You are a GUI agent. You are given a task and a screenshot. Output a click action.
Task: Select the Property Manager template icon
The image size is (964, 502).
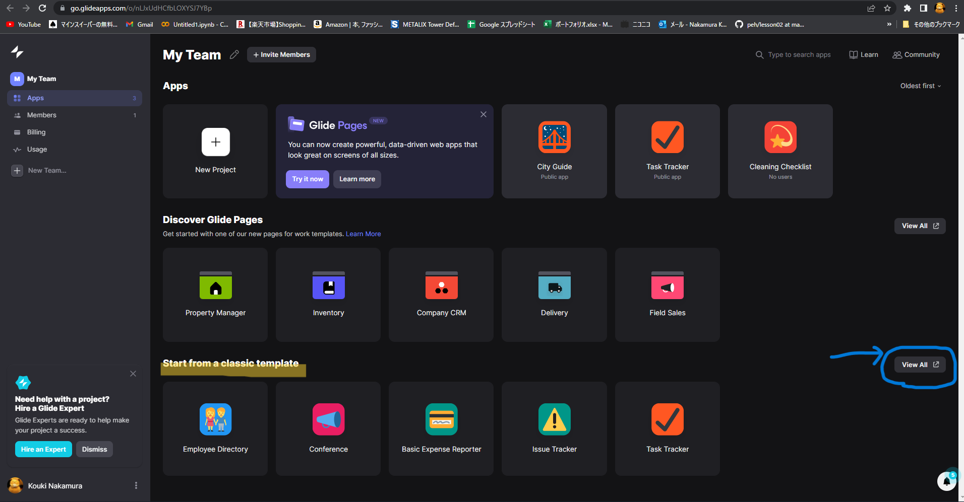(215, 285)
